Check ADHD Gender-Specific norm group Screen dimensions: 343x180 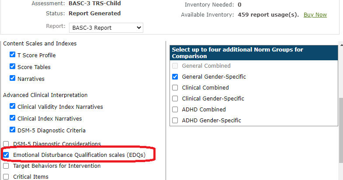175,120
